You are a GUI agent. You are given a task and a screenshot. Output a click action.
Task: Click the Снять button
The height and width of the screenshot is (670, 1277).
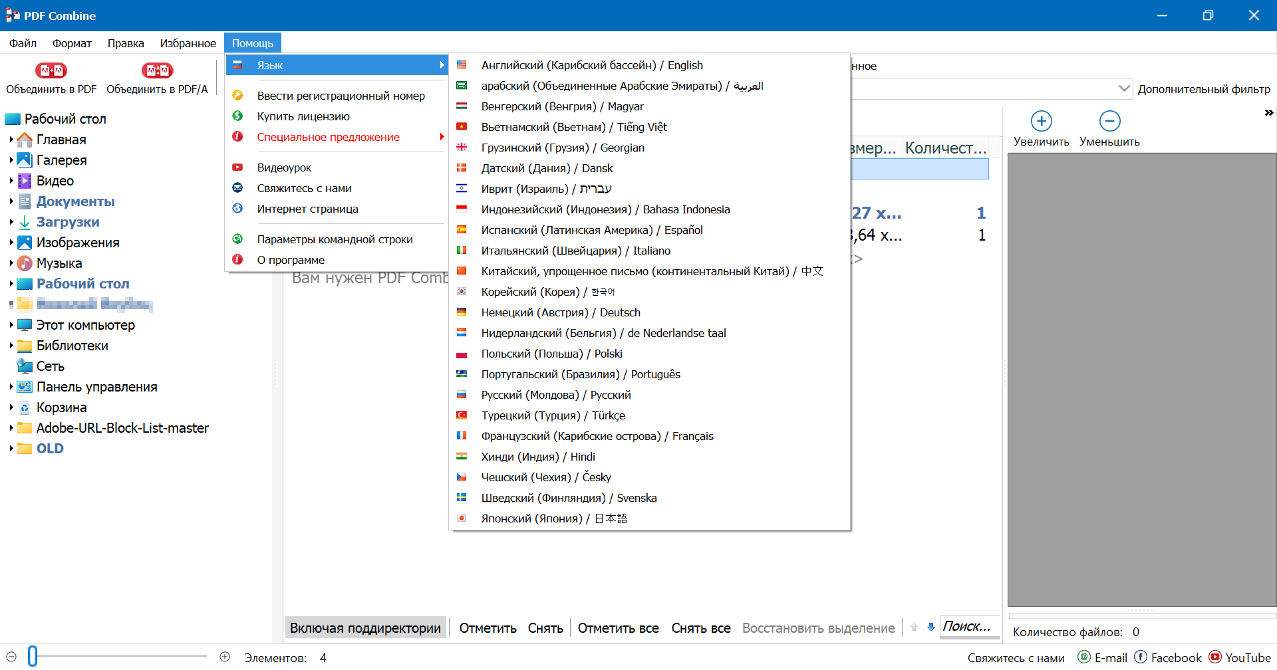545,628
